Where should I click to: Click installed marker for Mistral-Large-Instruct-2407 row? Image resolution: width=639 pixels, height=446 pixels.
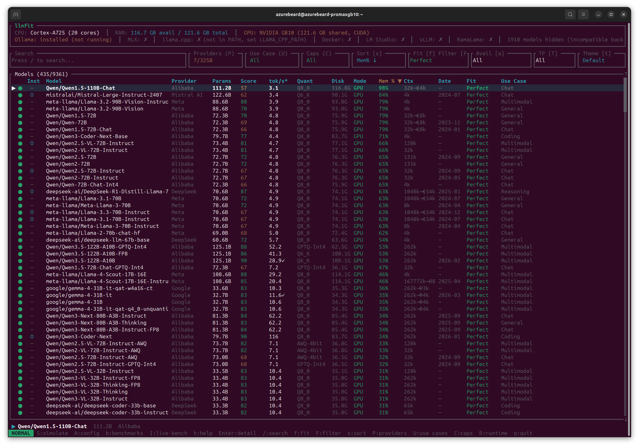32,95
